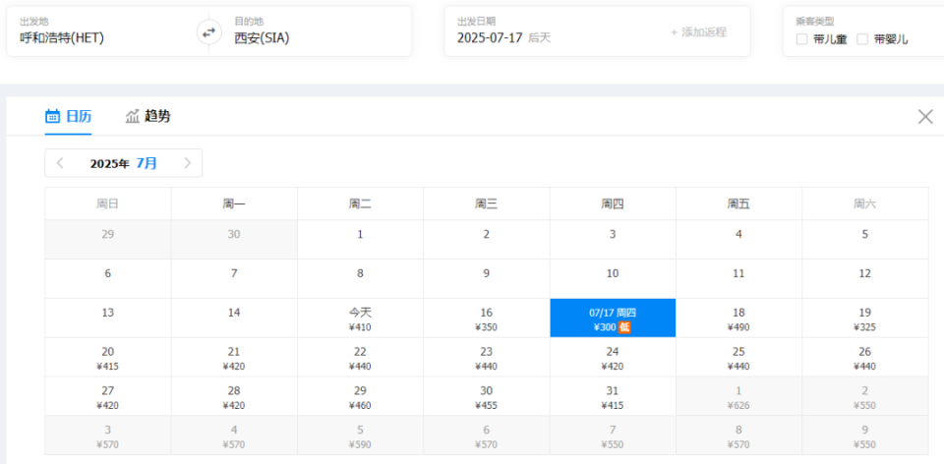
Task: Select July 19 priced ¥325
Action: point(864,319)
